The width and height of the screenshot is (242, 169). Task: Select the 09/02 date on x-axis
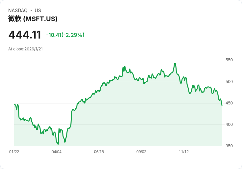tap(141, 152)
